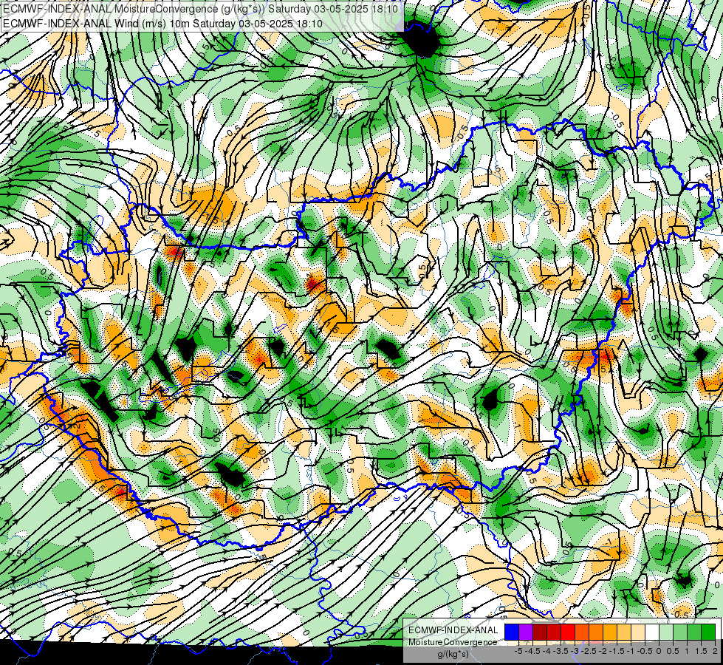
Task: Click the '-0.5' legend scale value
Action: pos(645,651)
